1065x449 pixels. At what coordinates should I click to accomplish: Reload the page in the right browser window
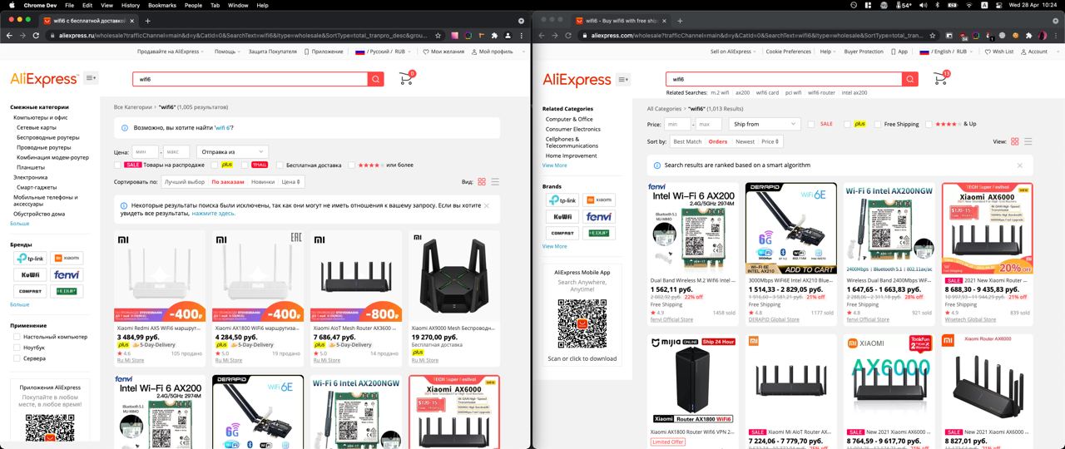click(x=570, y=36)
